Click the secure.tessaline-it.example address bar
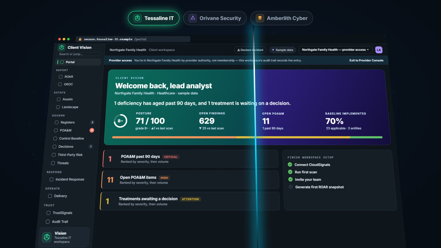441x248 pixels. (133, 39)
